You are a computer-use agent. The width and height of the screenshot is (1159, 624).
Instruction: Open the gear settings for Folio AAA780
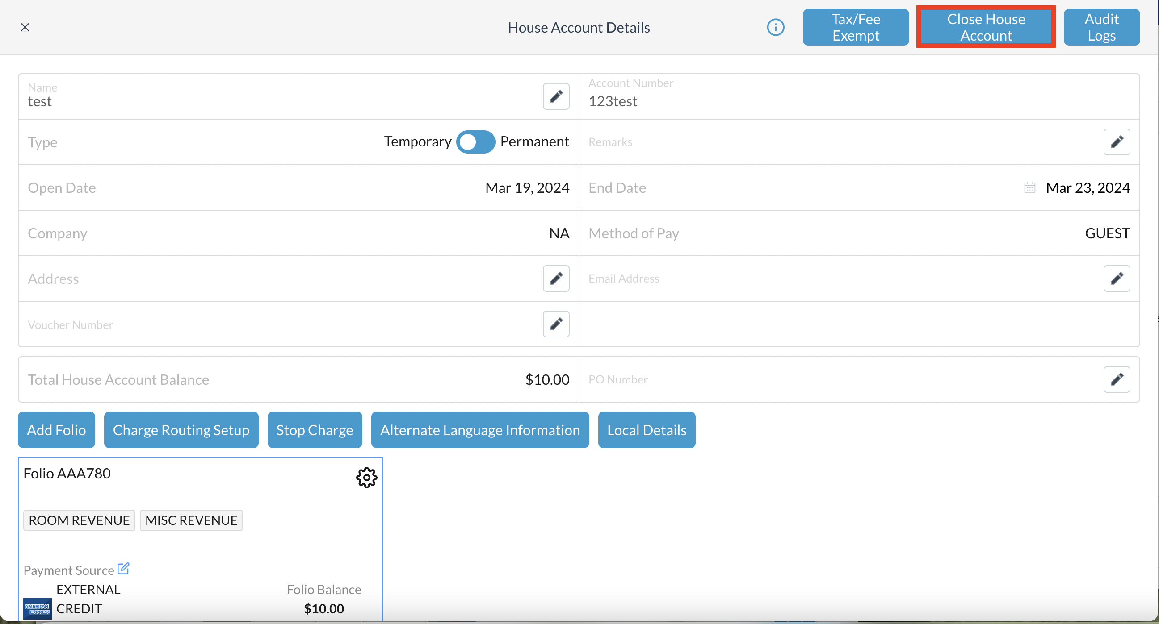[x=366, y=478]
